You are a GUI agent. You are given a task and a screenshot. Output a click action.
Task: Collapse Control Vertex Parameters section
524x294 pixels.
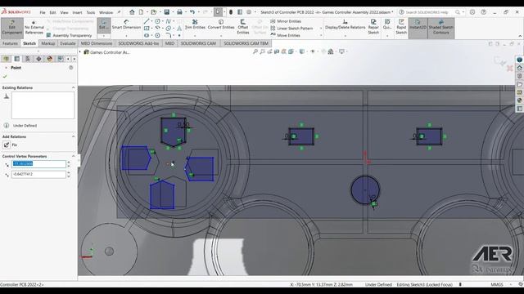pos(73,156)
